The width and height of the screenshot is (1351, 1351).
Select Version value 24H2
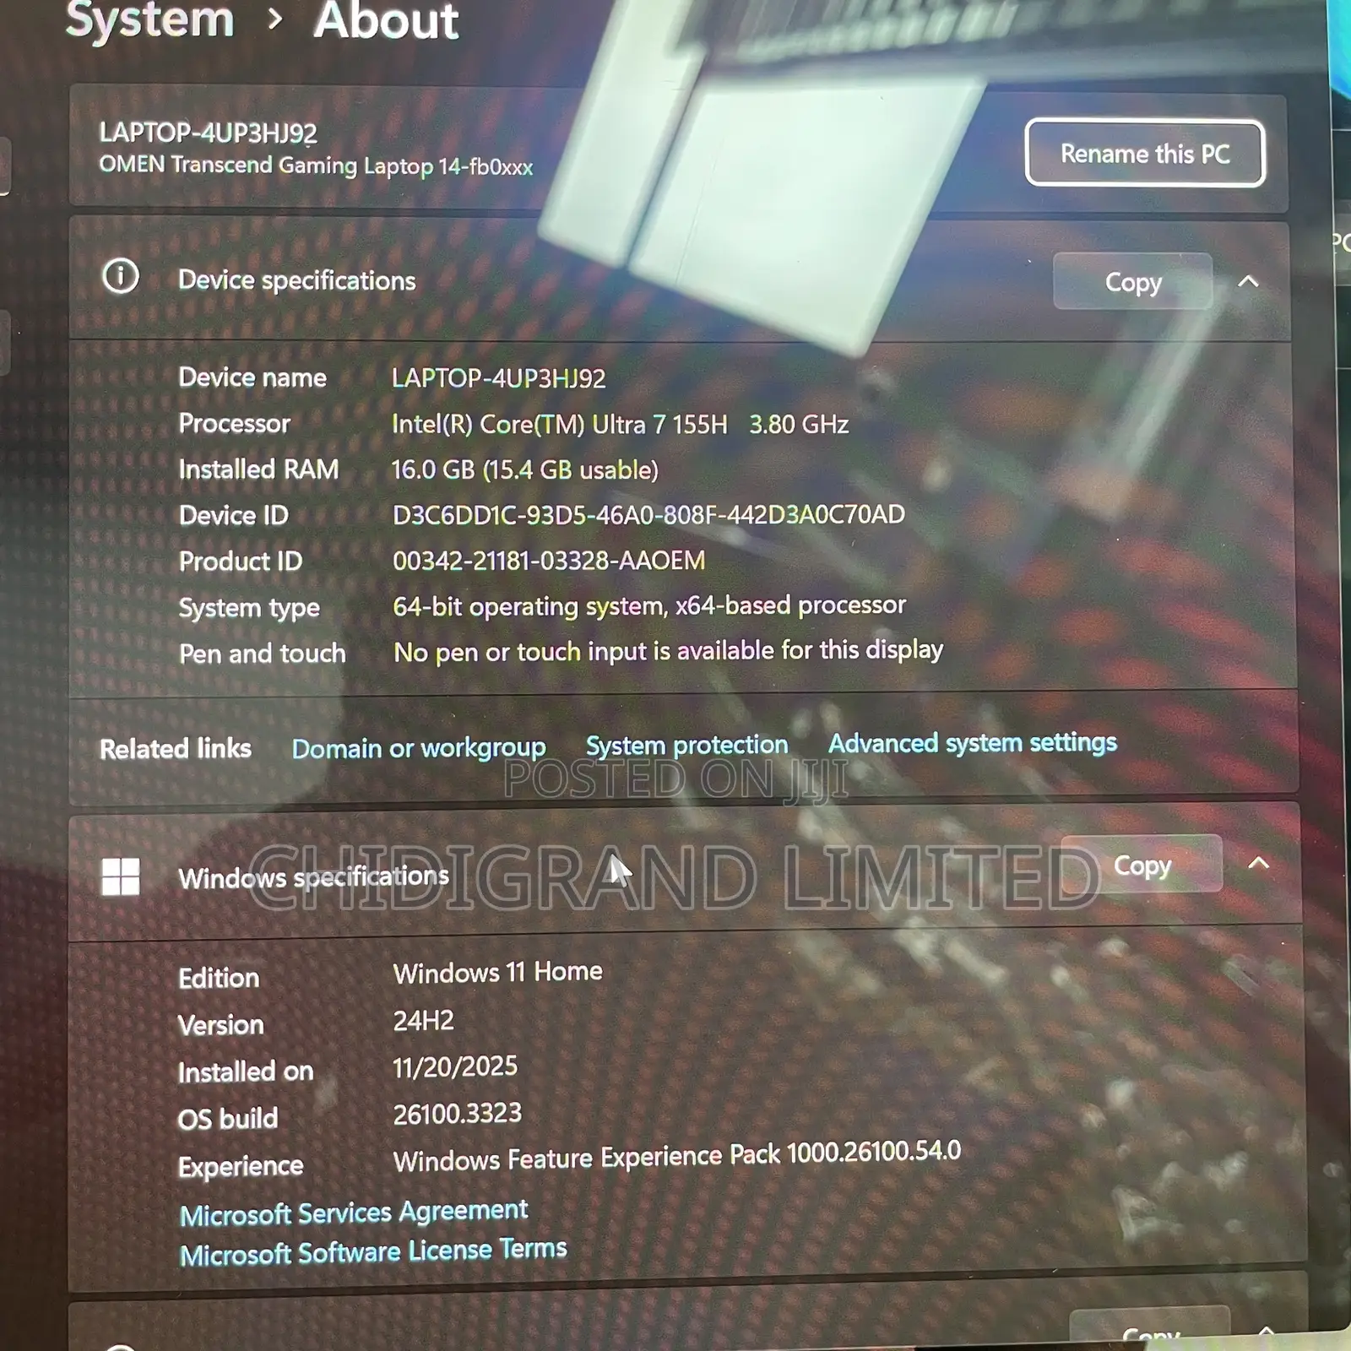(424, 1021)
